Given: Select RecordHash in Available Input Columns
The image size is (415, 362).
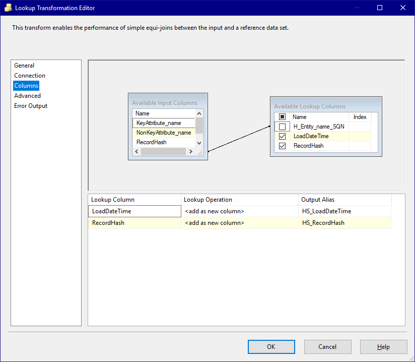Looking at the screenshot, I should [x=164, y=142].
